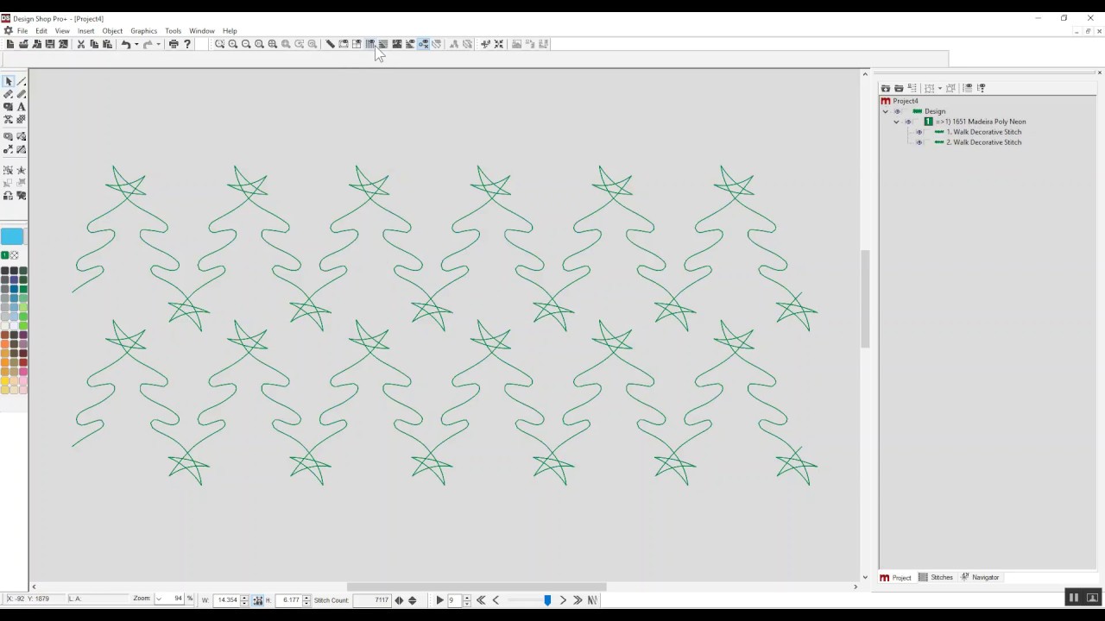Click the height spinner arrows
This screenshot has height=621, width=1105.
(x=306, y=600)
